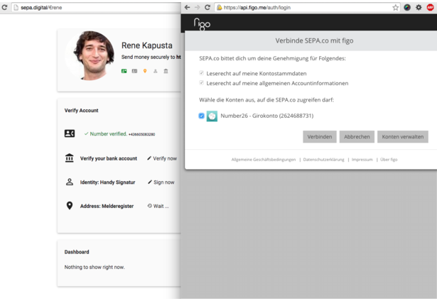Open Allgemeine Geschäftsbedingungen link

264,160
